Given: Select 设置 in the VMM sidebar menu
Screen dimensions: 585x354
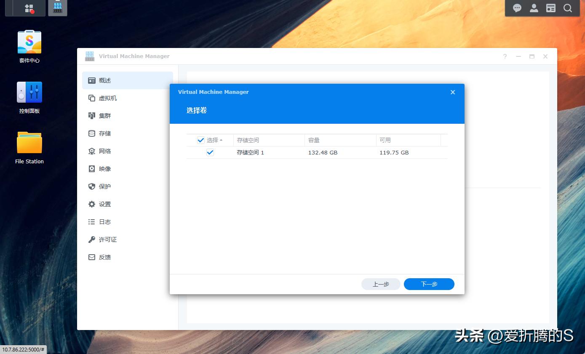Looking at the screenshot, I should tap(105, 204).
